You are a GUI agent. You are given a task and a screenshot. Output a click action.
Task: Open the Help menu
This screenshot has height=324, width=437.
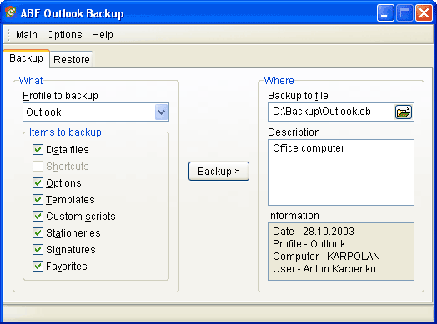[x=103, y=35]
